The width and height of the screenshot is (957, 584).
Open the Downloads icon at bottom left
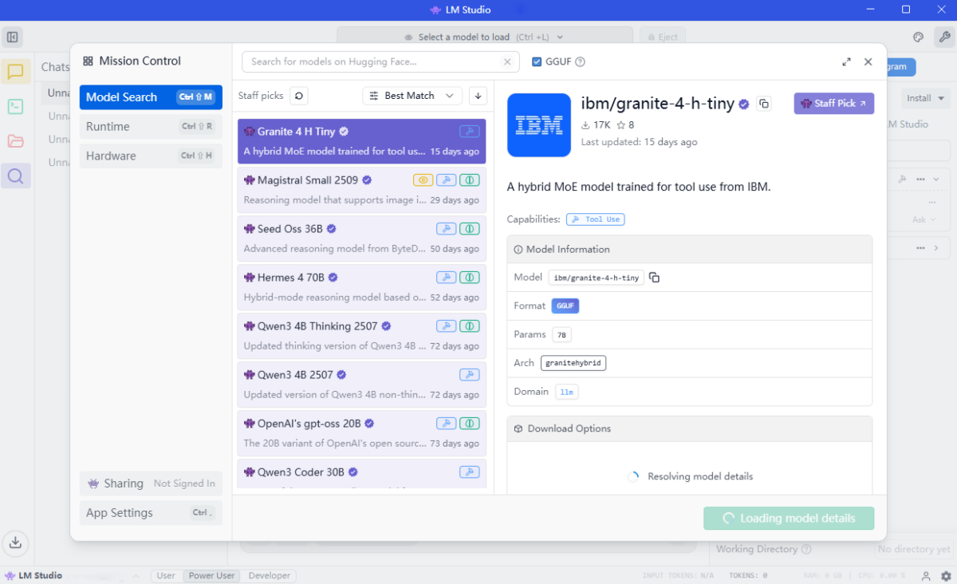[x=15, y=543]
